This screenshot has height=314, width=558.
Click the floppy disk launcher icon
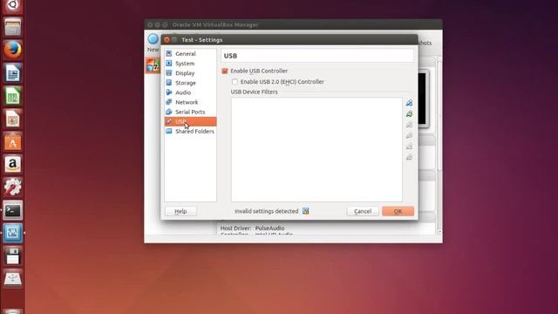click(13, 256)
